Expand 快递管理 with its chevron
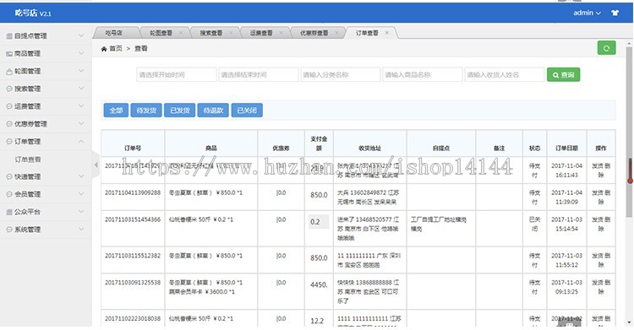634x330 pixels. (x=81, y=176)
